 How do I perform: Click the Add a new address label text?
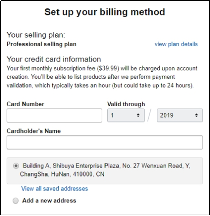pyautogui.click(x=49, y=201)
